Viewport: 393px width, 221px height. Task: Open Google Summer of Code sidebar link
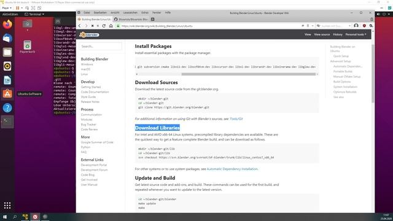97,142
